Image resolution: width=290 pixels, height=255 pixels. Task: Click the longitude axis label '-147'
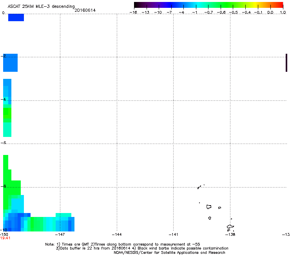pyautogui.click(x=60, y=235)
